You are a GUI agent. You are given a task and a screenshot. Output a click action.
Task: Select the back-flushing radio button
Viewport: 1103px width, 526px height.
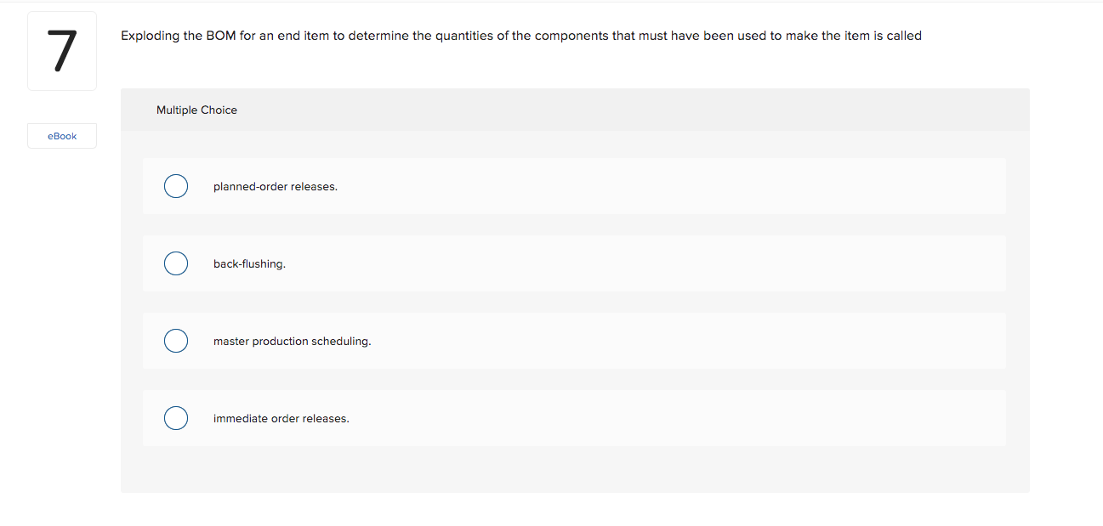[175, 263]
